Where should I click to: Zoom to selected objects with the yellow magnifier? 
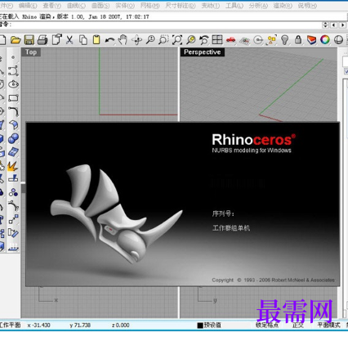click(191, 40)
